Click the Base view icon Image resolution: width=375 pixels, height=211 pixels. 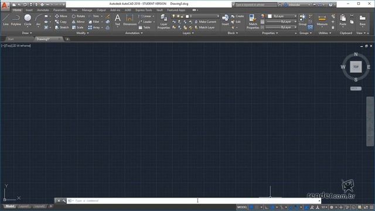[362, 20]
